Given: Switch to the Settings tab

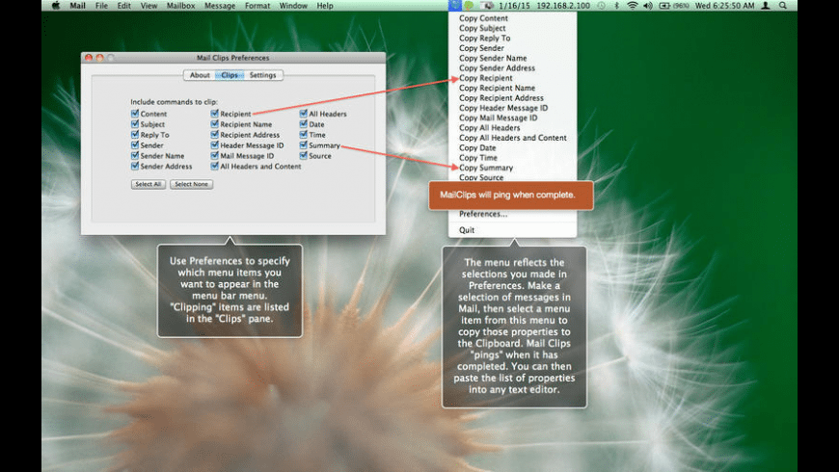Looking at the screenshot, I should 262,75.
